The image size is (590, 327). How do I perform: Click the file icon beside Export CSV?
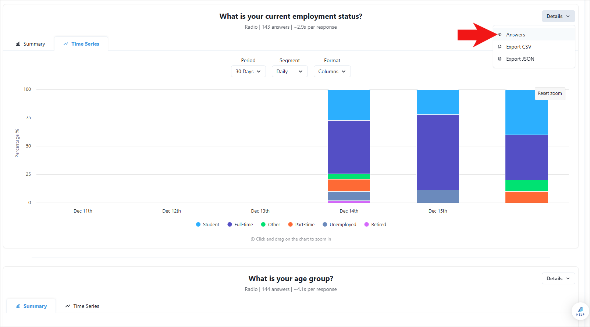tap(500, 47)
